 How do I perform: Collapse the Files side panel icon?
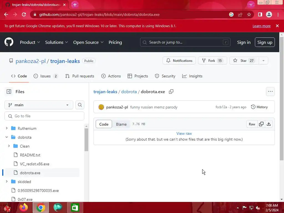(9, 92)
